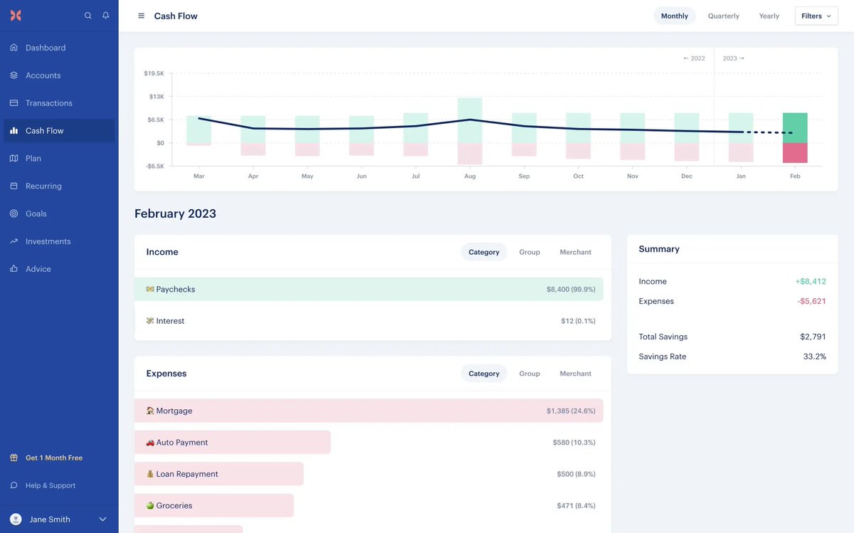
Task: Open notifications bell icon
Action: tap(106, 16)
